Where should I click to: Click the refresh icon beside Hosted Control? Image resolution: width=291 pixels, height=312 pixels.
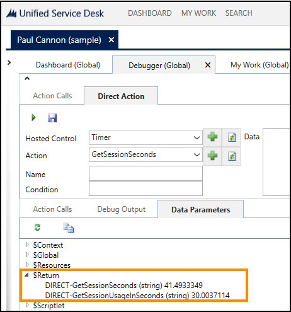[x=232, y=137]
